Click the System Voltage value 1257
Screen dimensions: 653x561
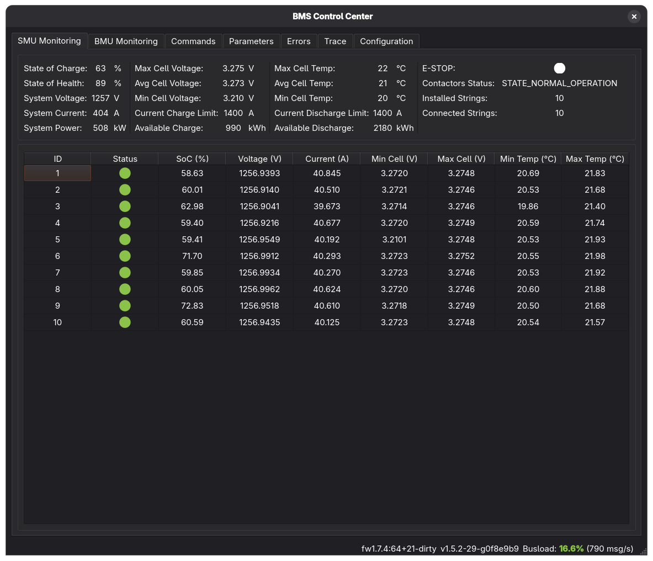(100, 98)
